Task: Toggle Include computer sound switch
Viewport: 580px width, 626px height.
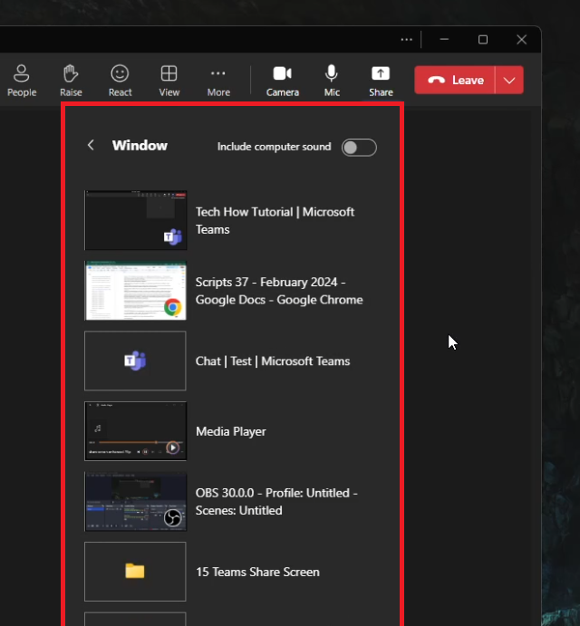Action: pyautogui.click(x=359, y=148)
